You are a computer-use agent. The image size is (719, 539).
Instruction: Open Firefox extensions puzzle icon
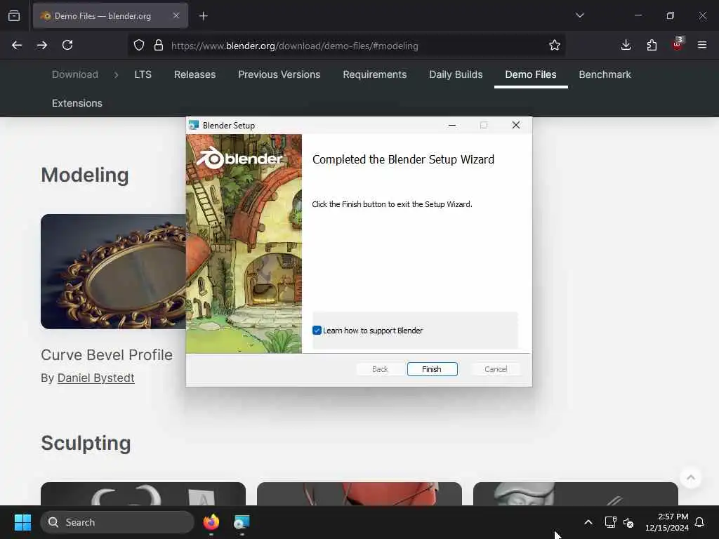tap(652, 45)
